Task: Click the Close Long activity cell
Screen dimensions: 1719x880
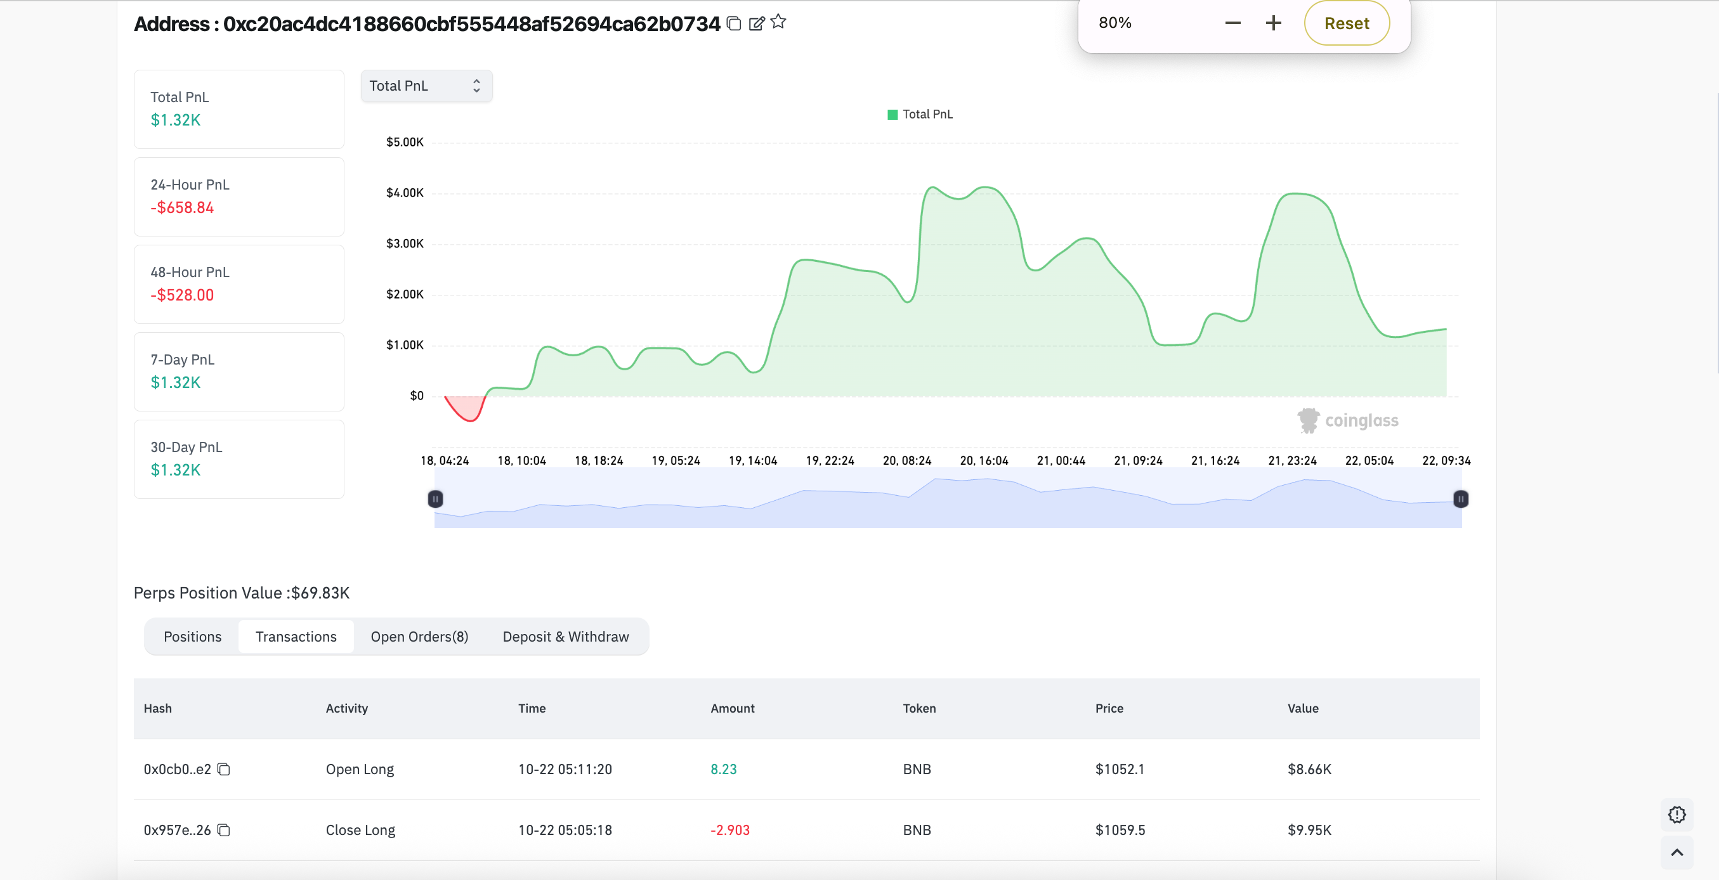Action: pos(360,830)
